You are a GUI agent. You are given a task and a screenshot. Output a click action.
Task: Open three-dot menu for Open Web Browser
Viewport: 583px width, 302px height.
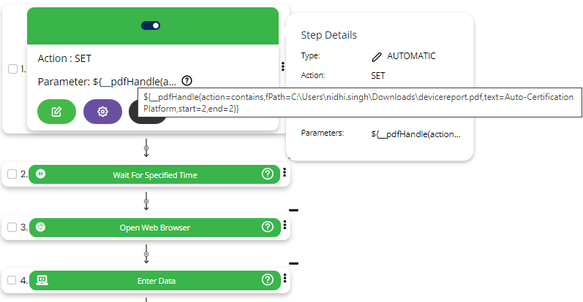pos(285,226)
